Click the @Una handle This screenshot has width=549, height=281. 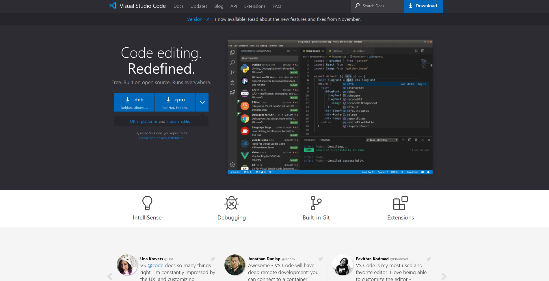(x=169, y=259)
